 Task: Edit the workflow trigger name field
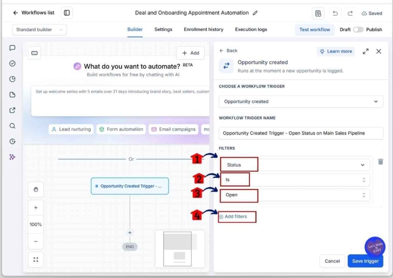pos(301,133)
